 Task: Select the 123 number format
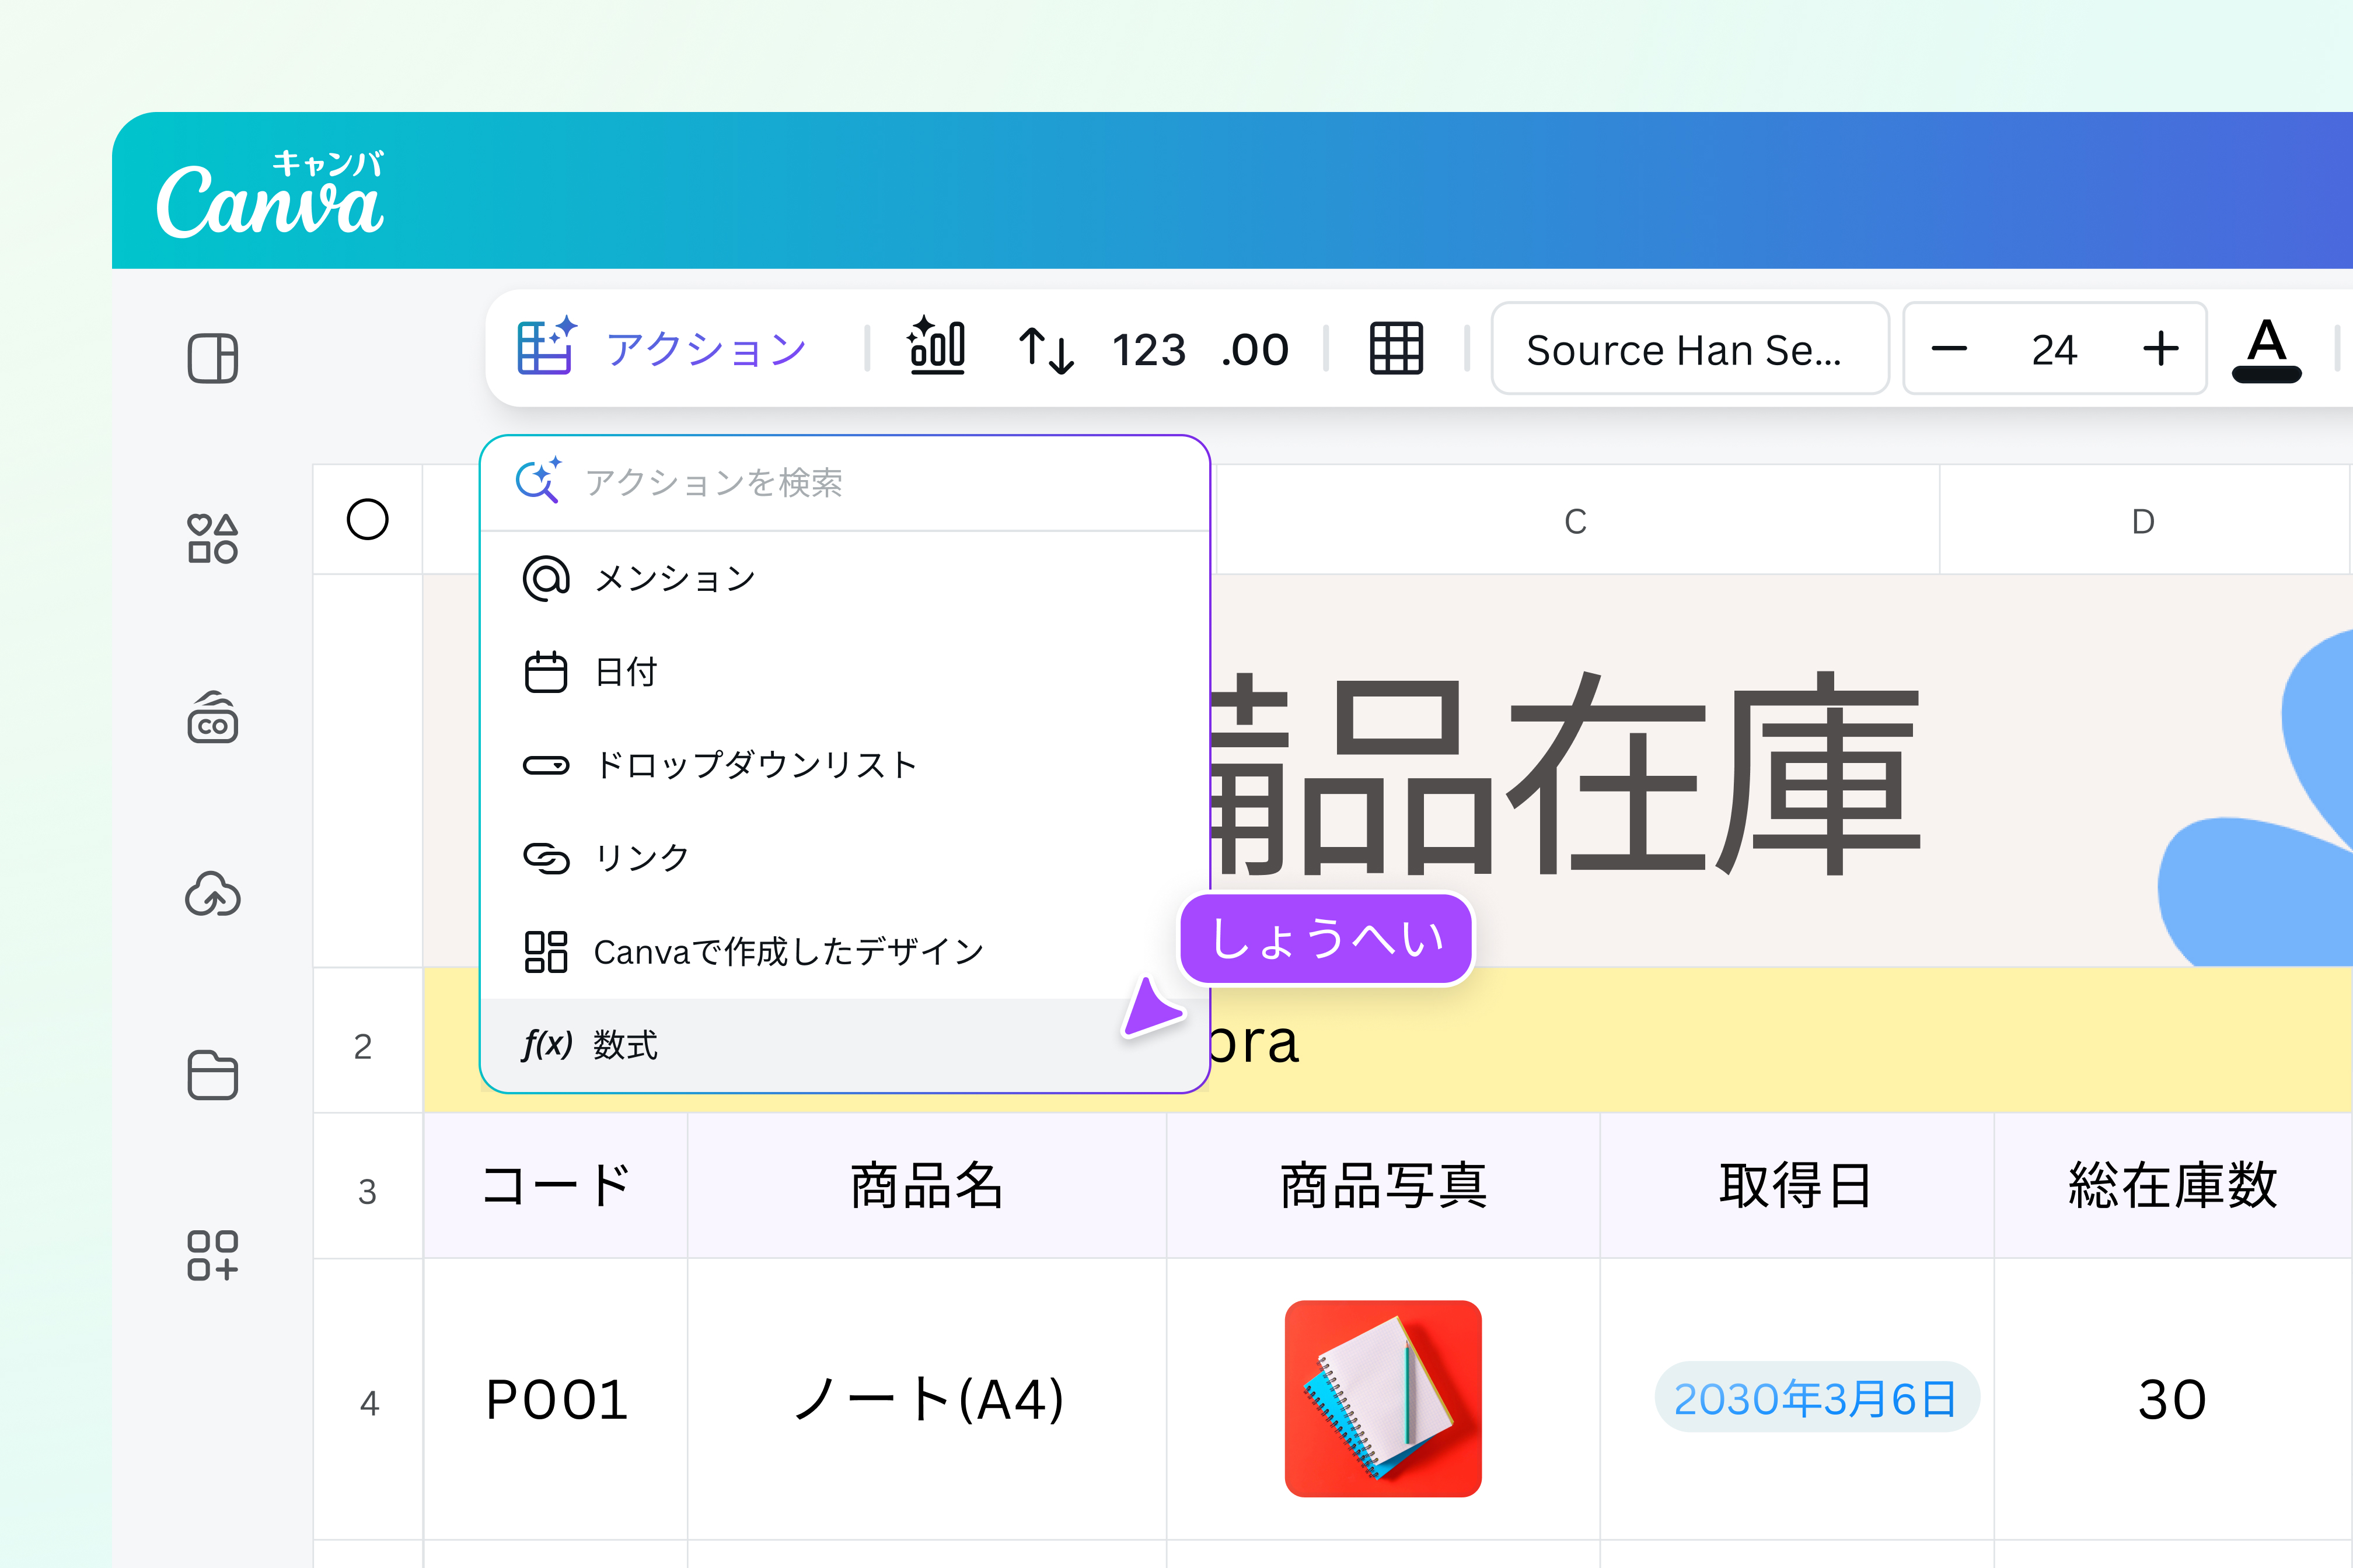tap(1148, 350)
